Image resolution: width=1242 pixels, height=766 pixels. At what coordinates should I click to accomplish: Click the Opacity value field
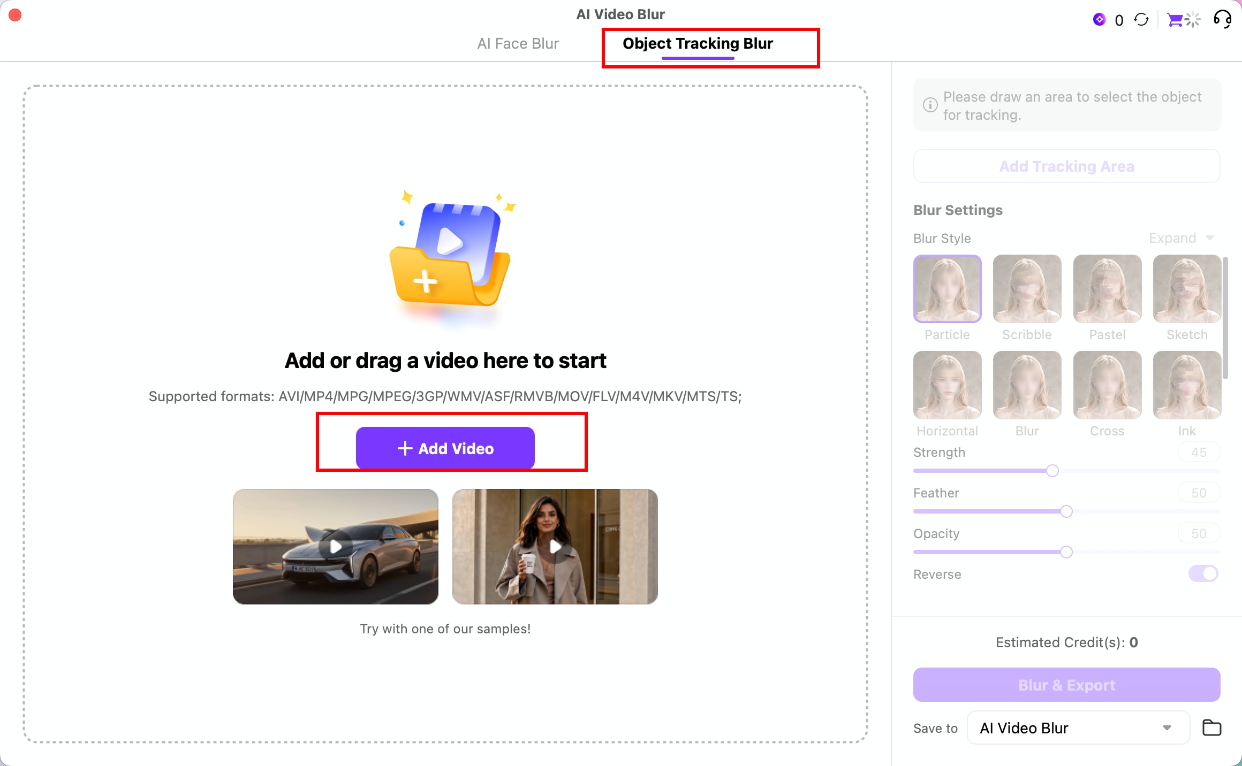point(1199,534)
